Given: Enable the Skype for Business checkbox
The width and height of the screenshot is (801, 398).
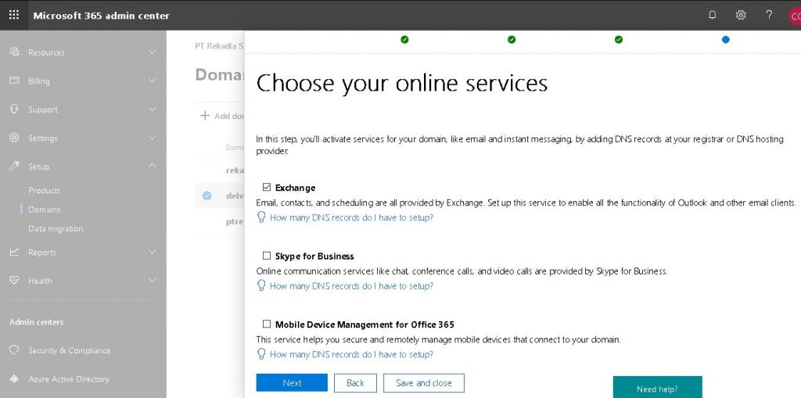Looking at the screenshot, I should [x=267, y=256].
